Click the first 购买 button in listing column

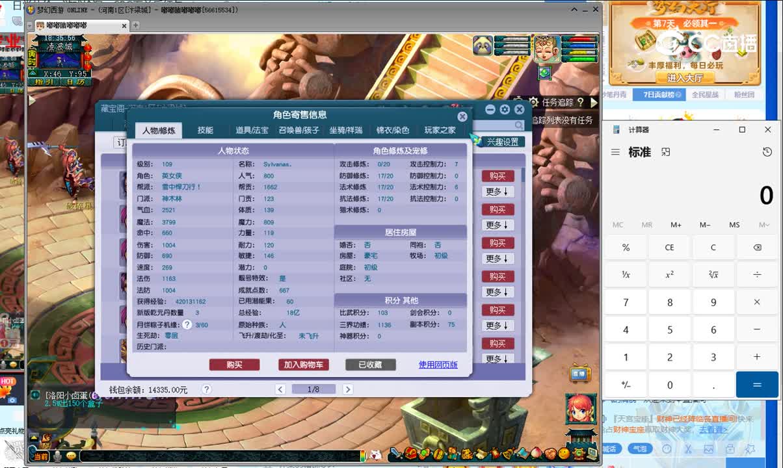(x=498, y=175)
